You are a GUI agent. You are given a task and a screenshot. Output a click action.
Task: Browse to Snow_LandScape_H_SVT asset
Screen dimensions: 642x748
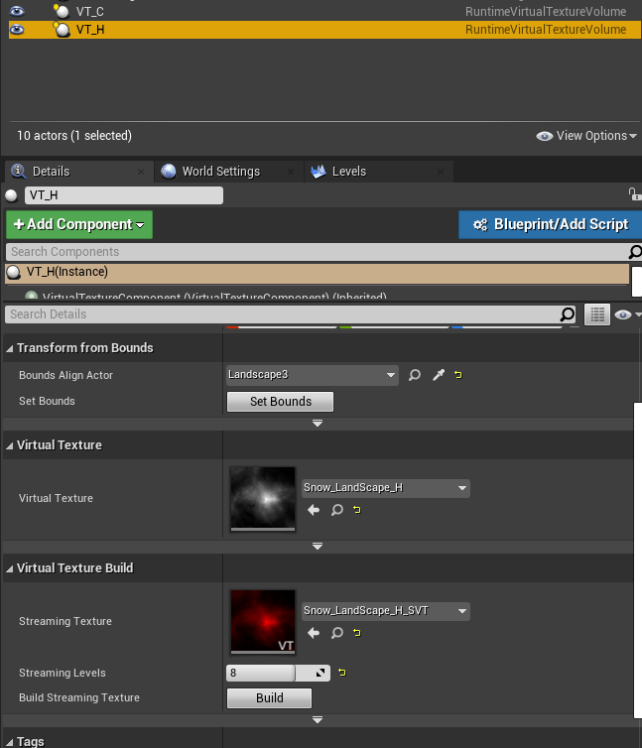(336, 633)
